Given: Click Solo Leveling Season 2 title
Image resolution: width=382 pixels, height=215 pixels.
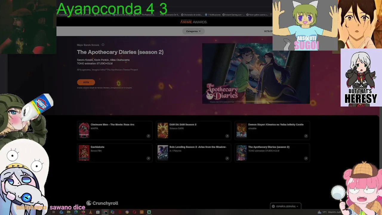Looking at the screenshot, I should tap(198, 147).
